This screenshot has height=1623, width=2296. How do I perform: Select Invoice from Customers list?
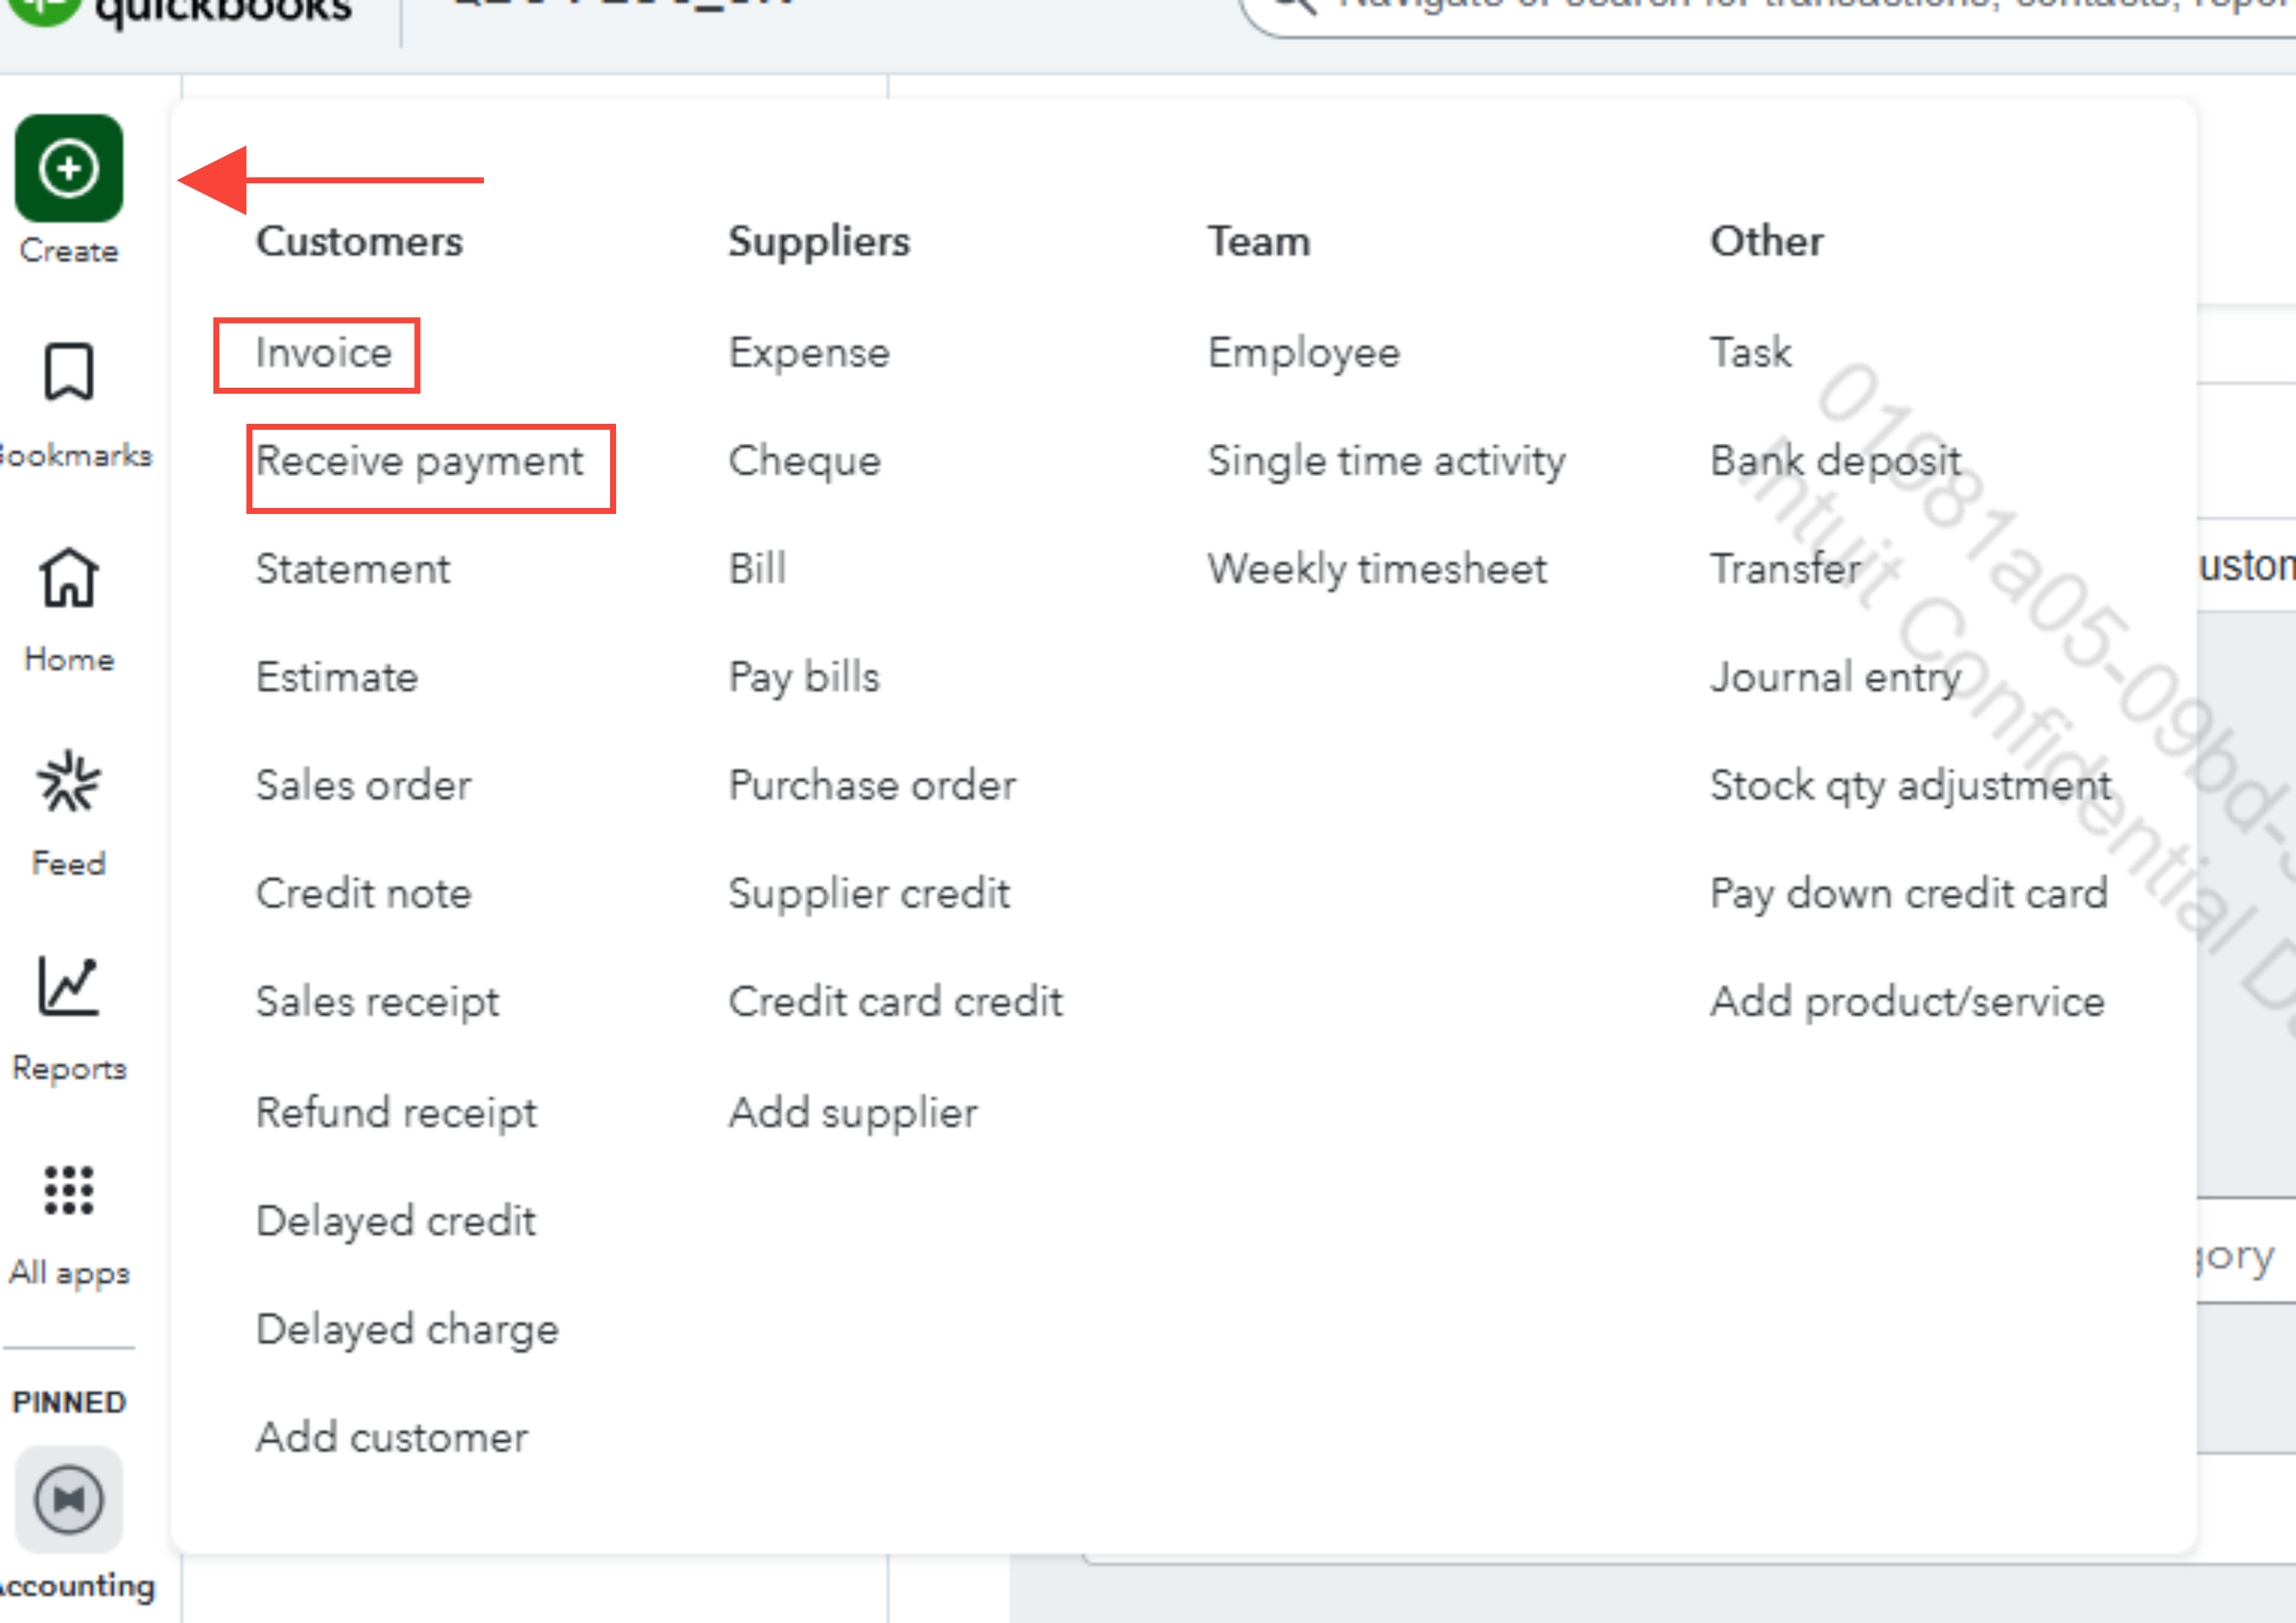tap(323, 353)
